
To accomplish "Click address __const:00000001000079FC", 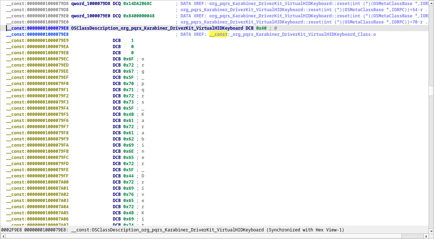I will pos(37,158).
